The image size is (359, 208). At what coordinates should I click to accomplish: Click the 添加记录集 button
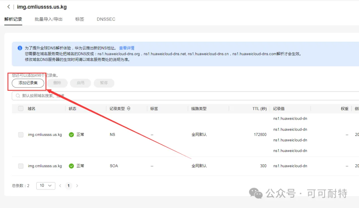[28, 83]
